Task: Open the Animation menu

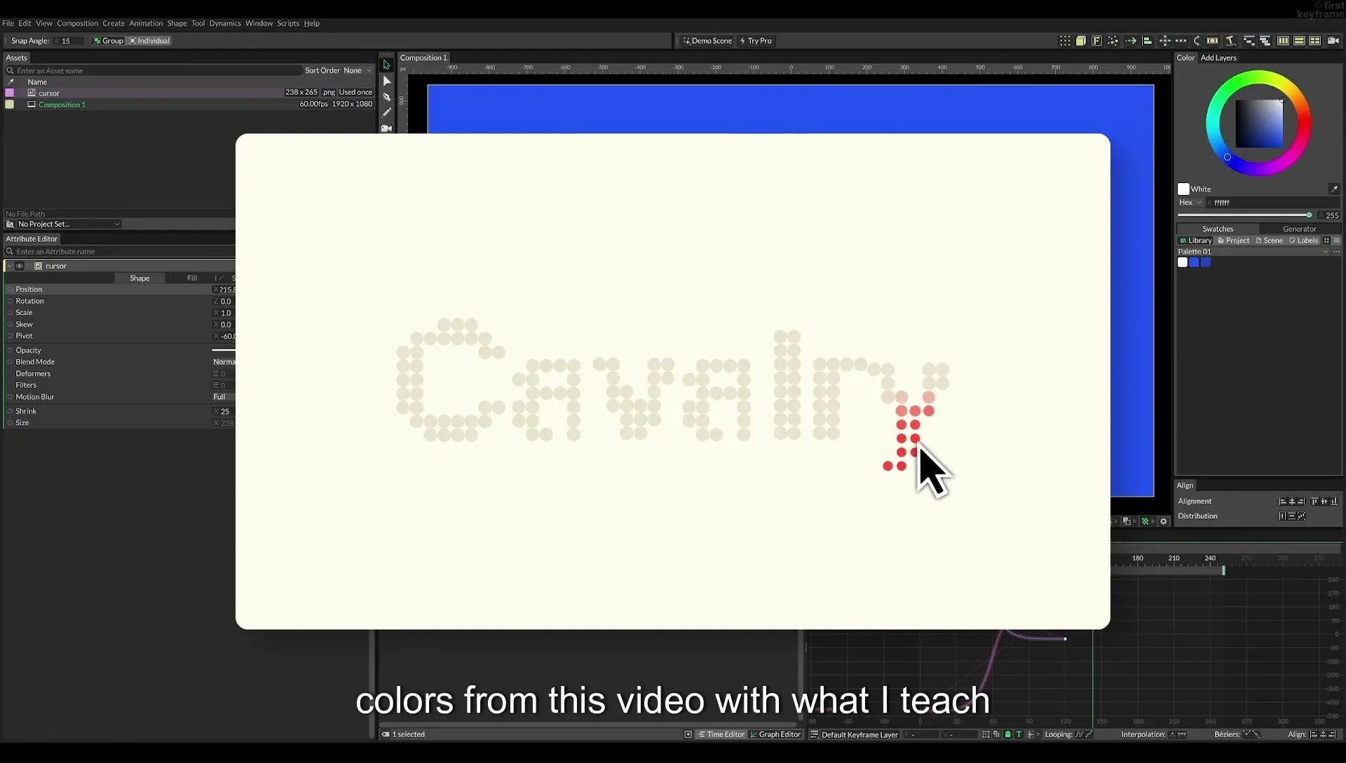Action: pos(146,23)
